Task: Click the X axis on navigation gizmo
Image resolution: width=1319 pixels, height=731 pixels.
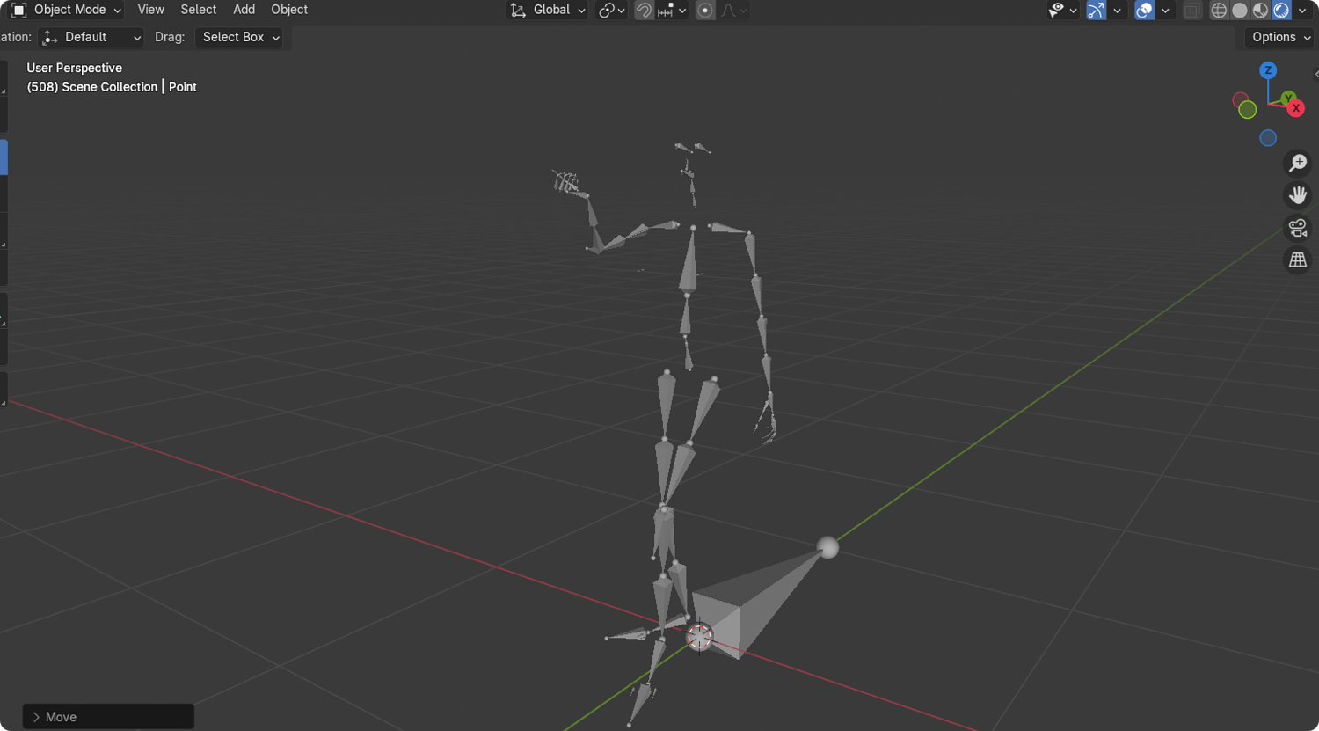Action: pos(1296,108)
